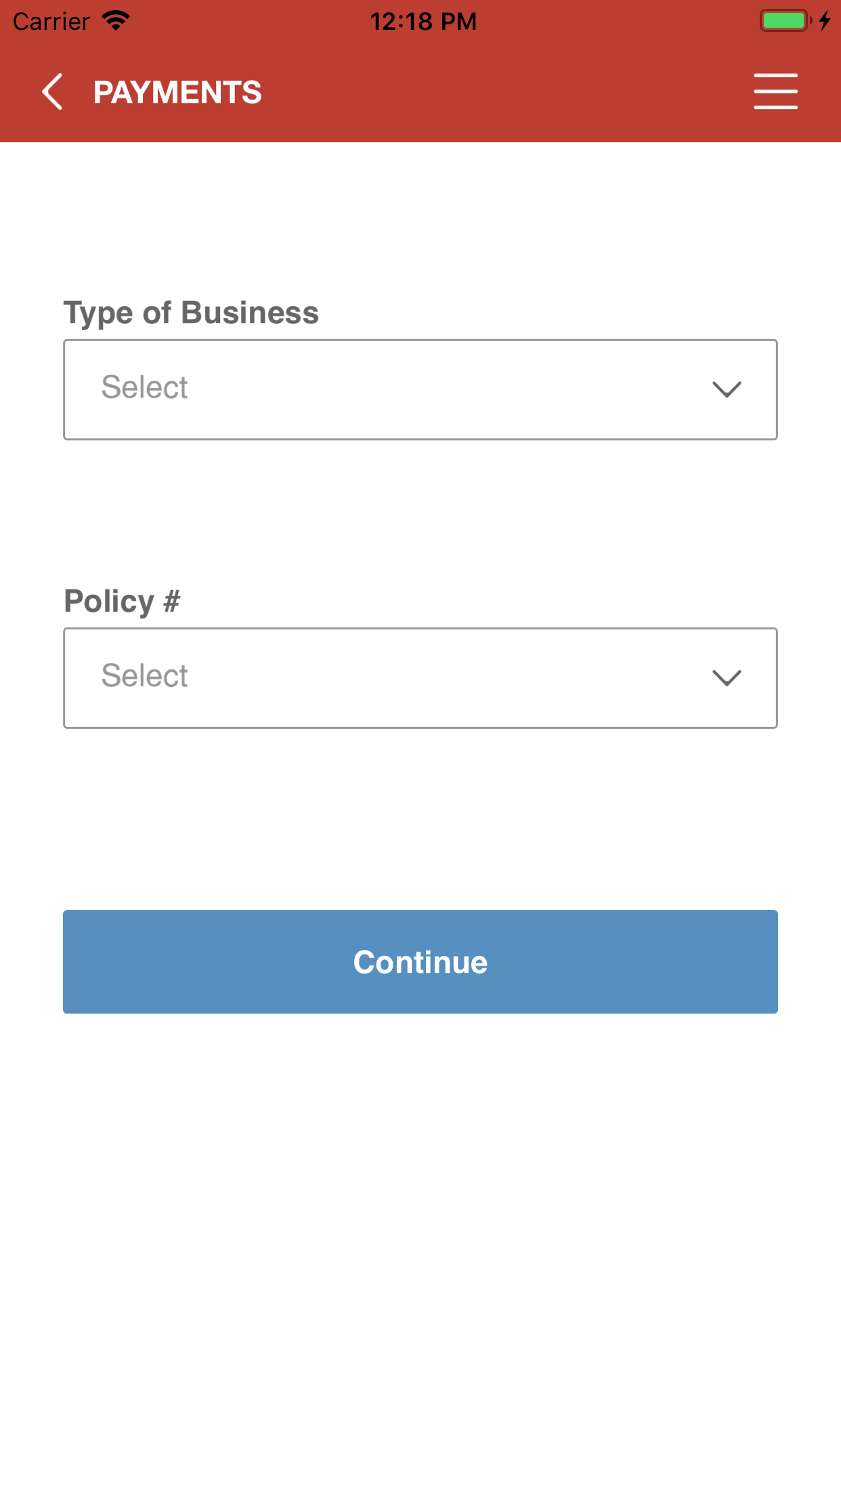Image resolution: width=841 pixels, height=1496 pixels.
Task: Tap Select placeholder under Policy #
Action: pos(144,676)
